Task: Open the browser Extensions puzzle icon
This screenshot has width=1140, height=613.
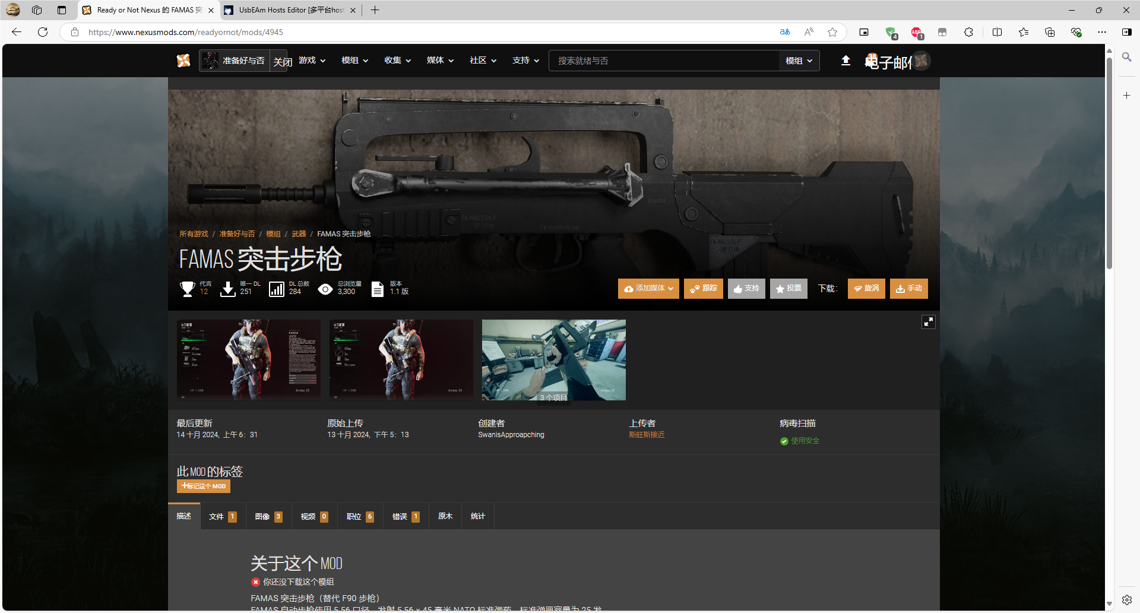Action: (968, 32)
